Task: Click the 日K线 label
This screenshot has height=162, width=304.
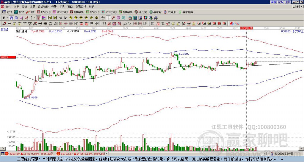Action: (4, 30)
